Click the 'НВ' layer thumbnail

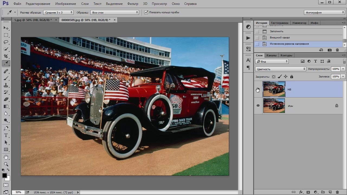point(274,89)
